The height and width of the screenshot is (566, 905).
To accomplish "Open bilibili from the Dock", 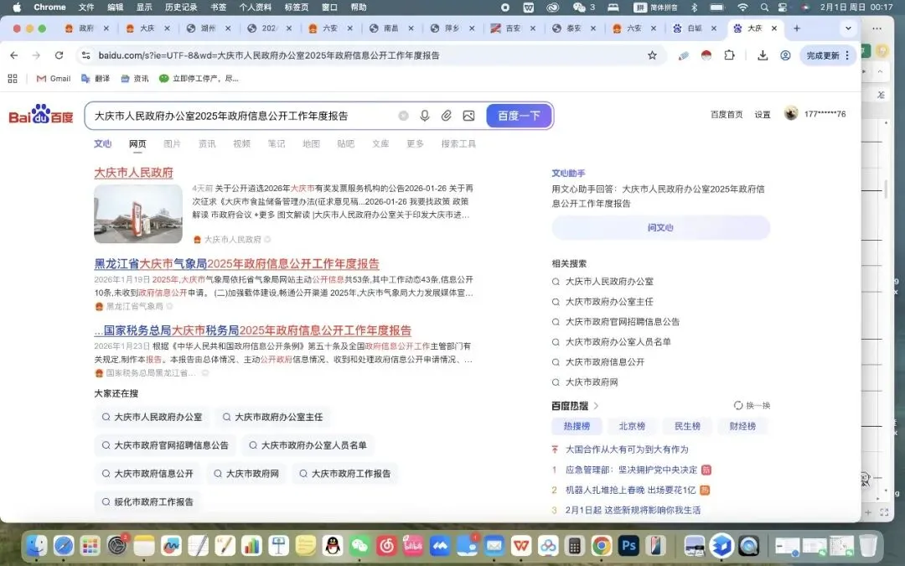I will coord(413,545).
